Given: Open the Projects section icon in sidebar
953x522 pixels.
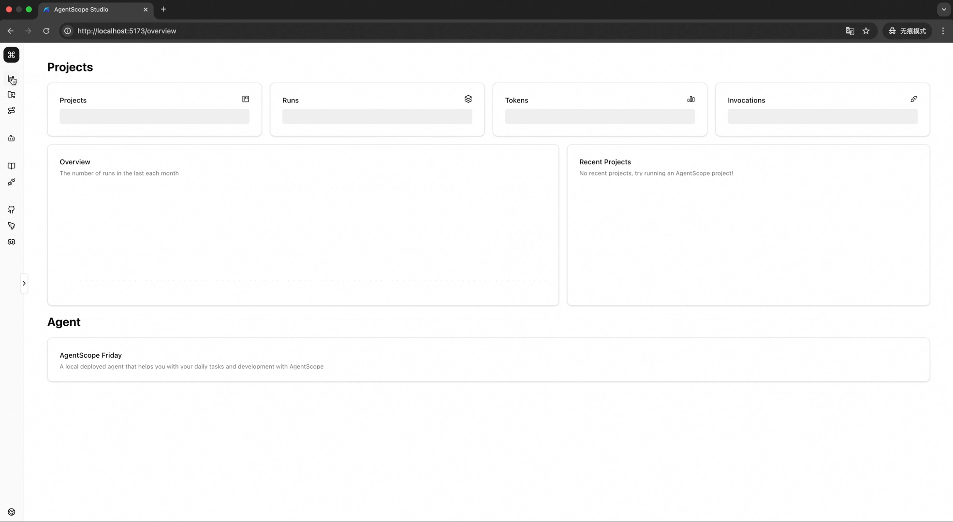Looking at the screenshot, I should click(11, 95).
